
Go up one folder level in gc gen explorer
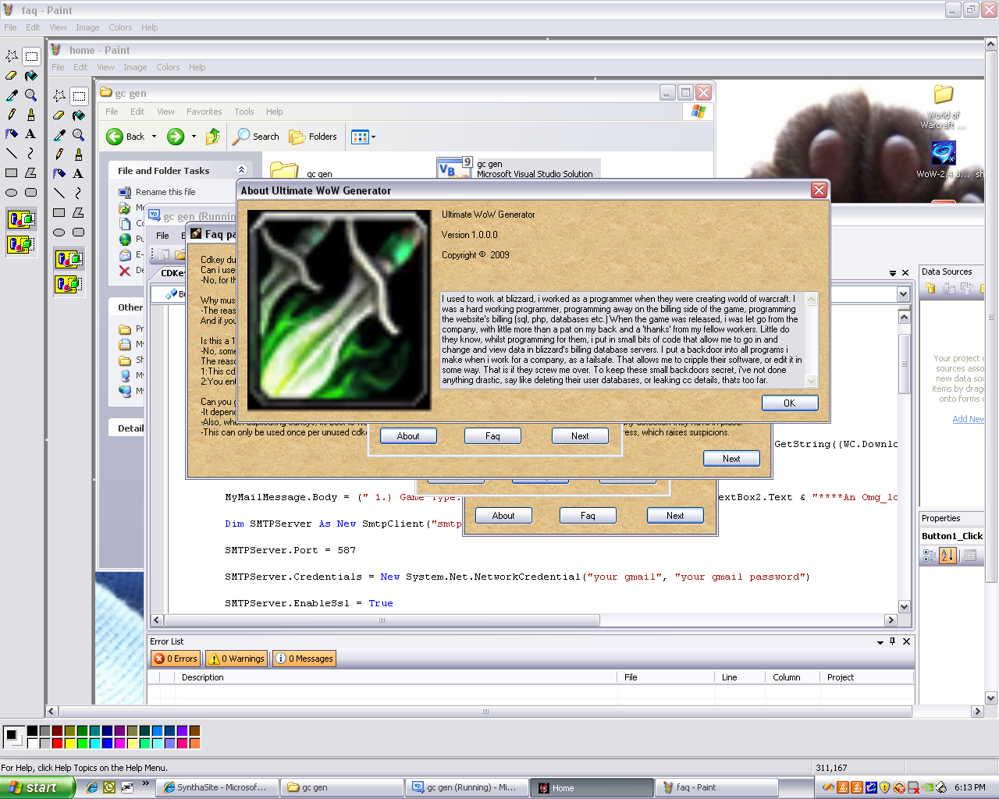212,137
